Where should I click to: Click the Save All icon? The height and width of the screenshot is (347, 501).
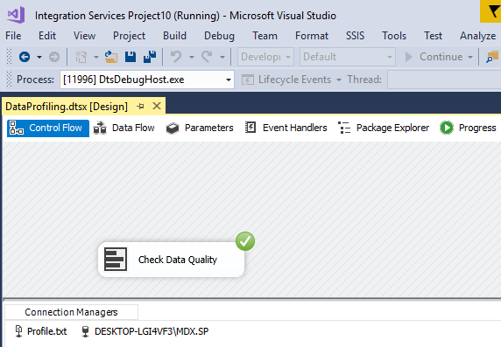tap(150, 57)
